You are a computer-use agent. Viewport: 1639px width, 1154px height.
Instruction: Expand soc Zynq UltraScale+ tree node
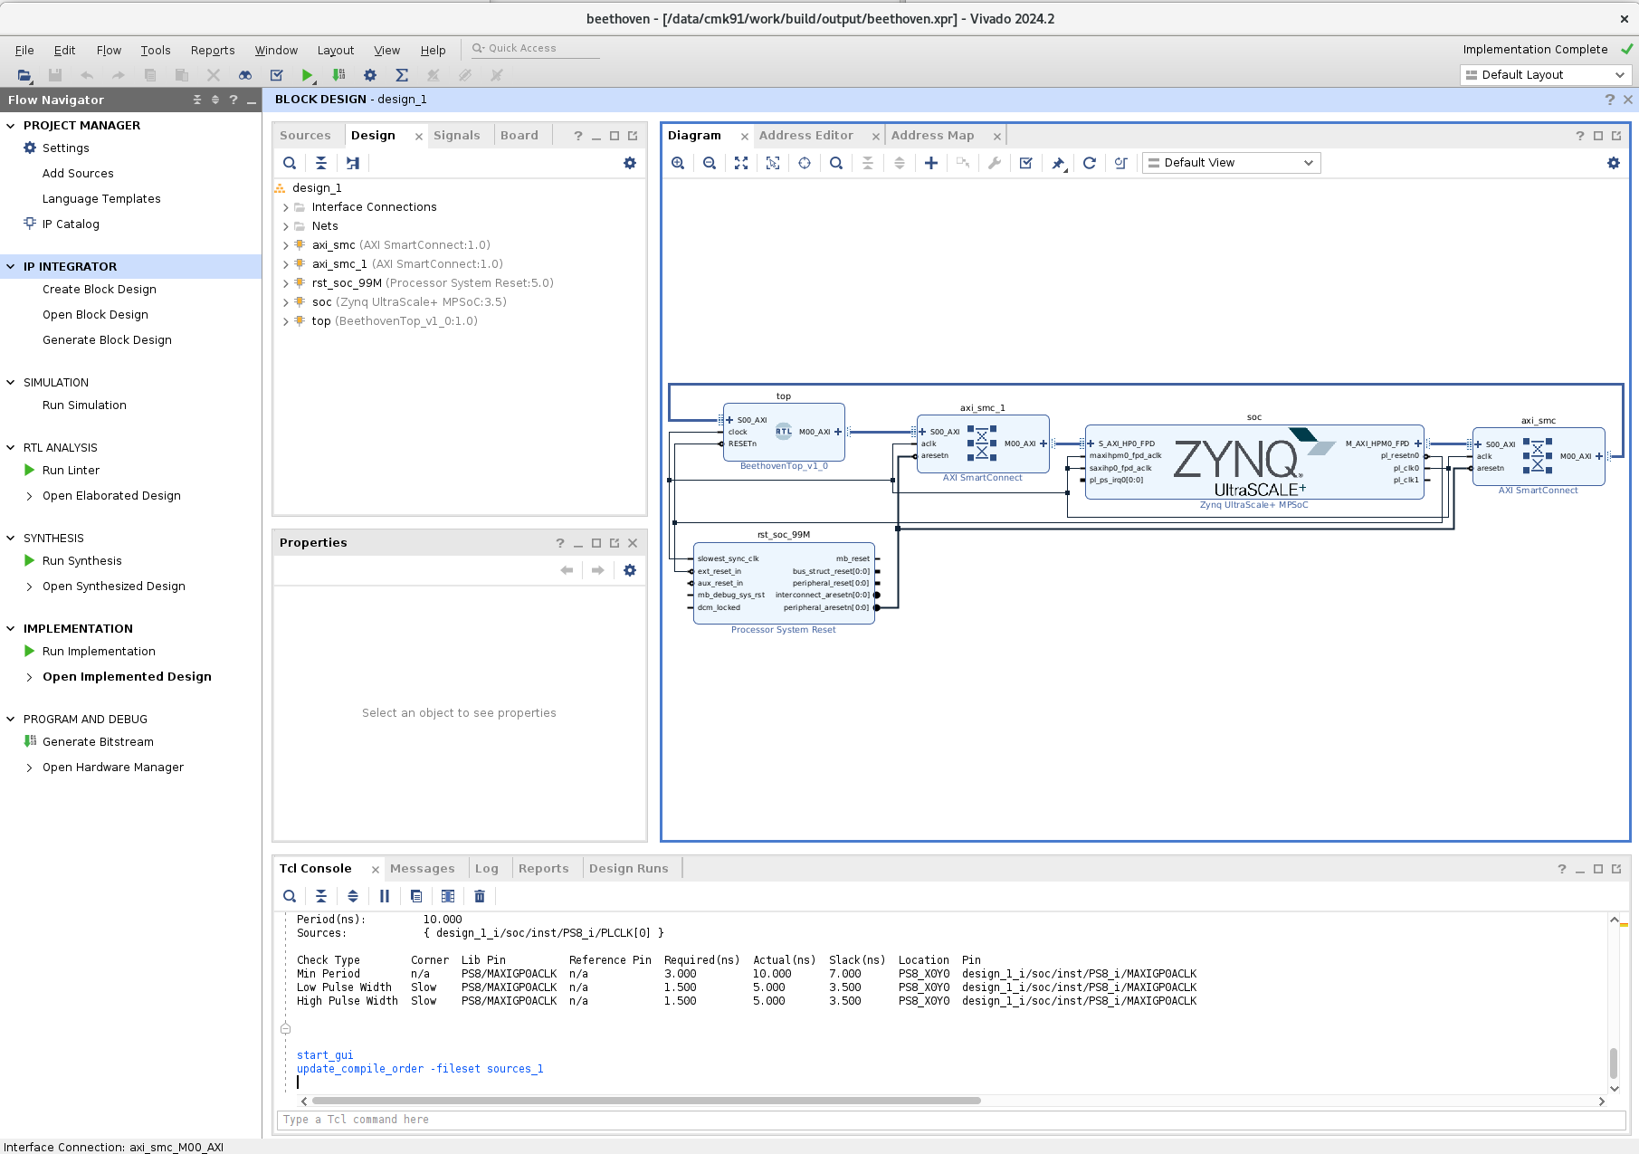286,302
